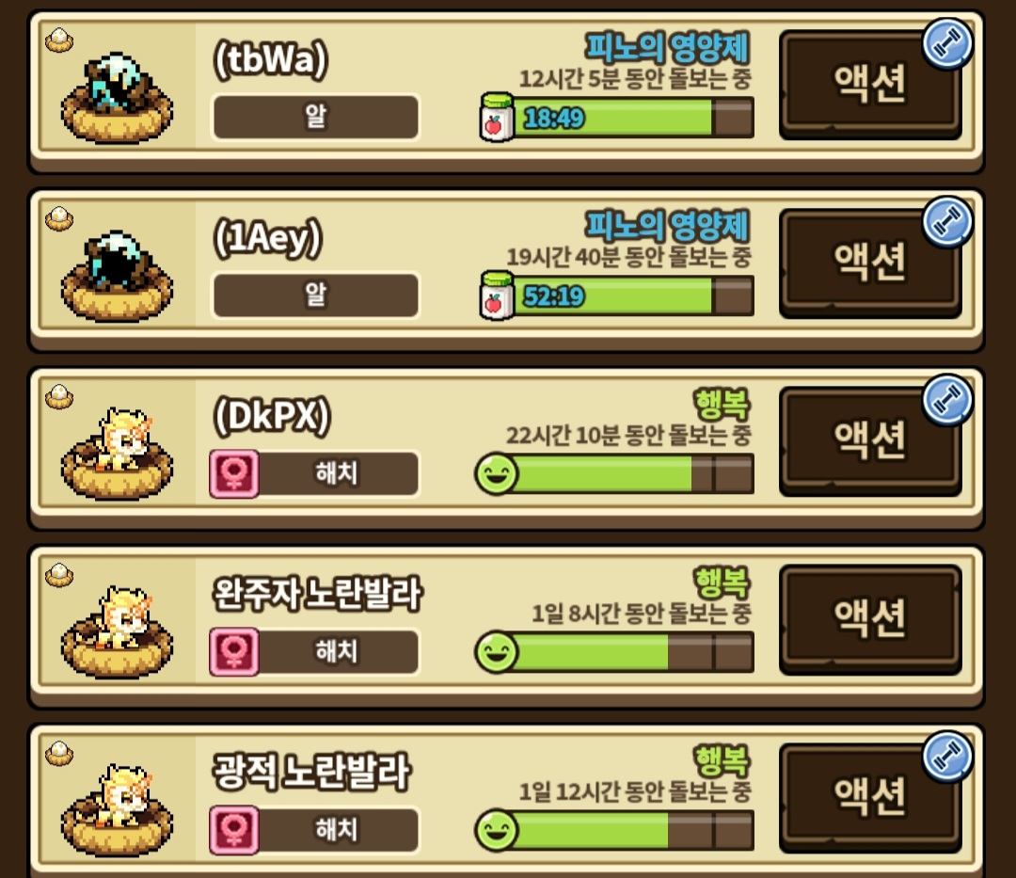
Task: Select the tbWa egg thumbnail in nest
Action: point(118,97)
